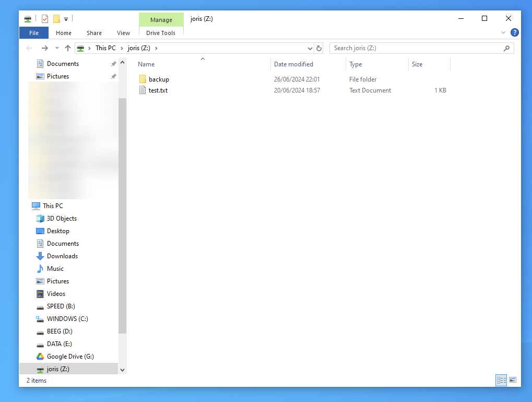Open the View ribbon tab
This screenshot has width=532, height=402.
point(123,33)
